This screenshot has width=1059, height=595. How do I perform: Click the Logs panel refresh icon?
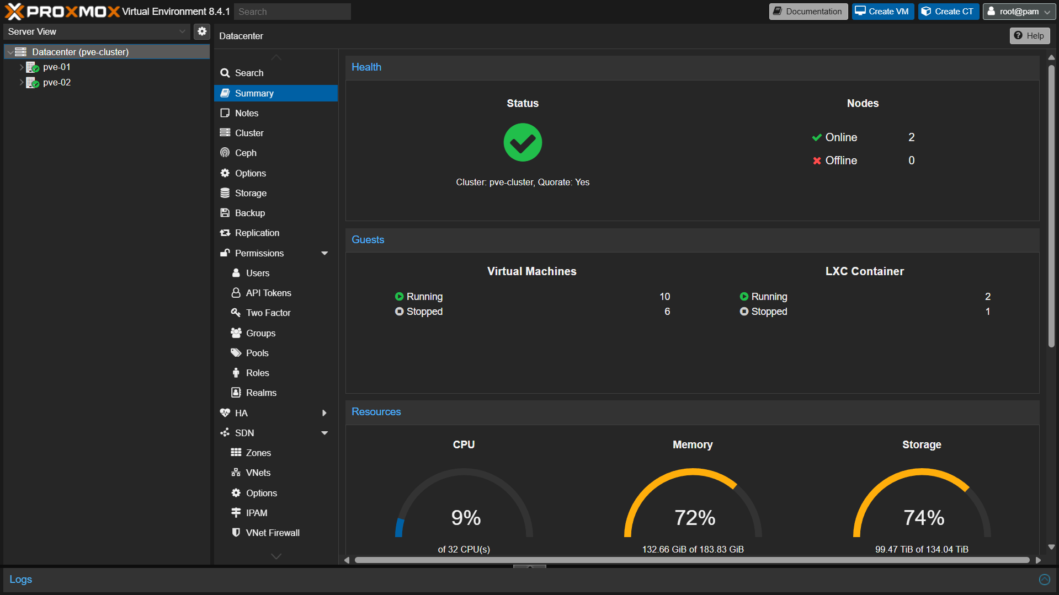pyautogui.click(x=1045, y=580)
